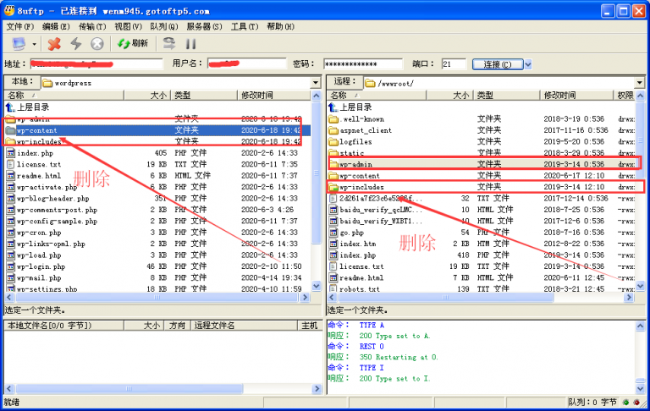Screen dimensions: 650x411
Task: Select remote .well-known folder icon
Action: pos(333,119)
